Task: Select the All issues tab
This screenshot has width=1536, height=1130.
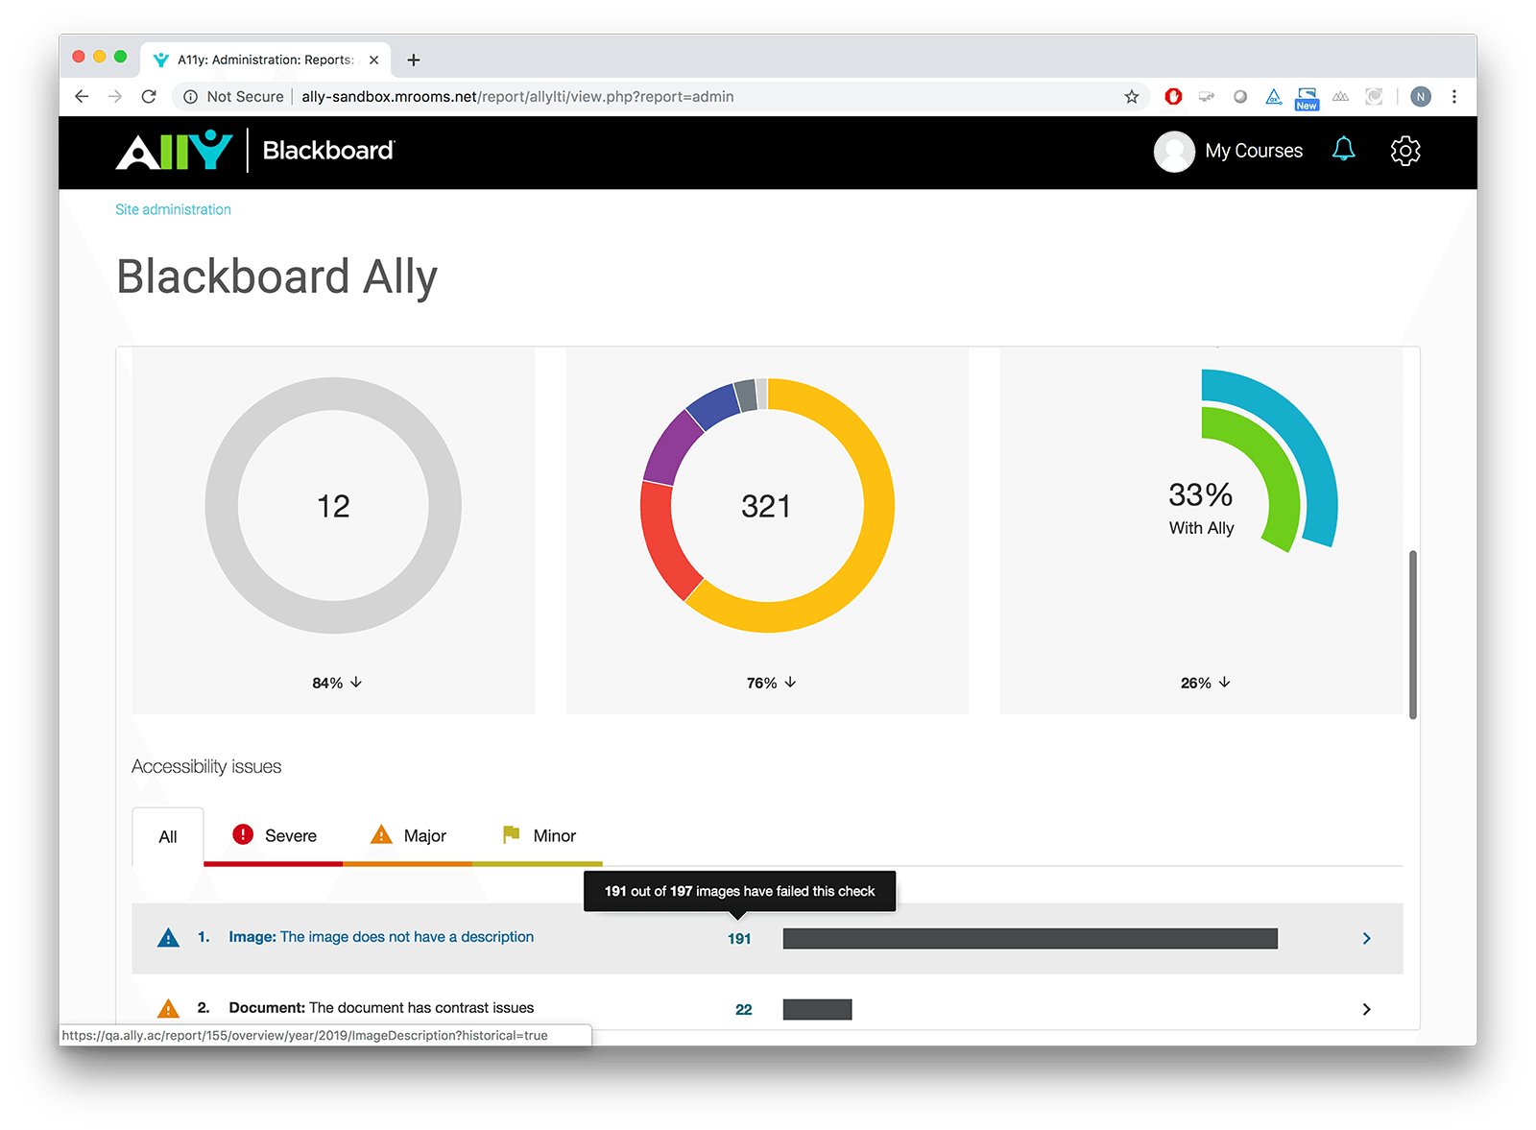Action: coord(168,836)
